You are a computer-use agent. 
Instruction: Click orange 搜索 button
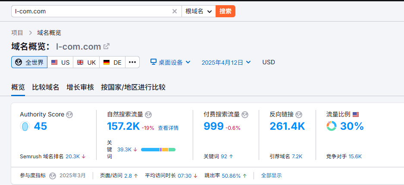click(x=225, y=11)
